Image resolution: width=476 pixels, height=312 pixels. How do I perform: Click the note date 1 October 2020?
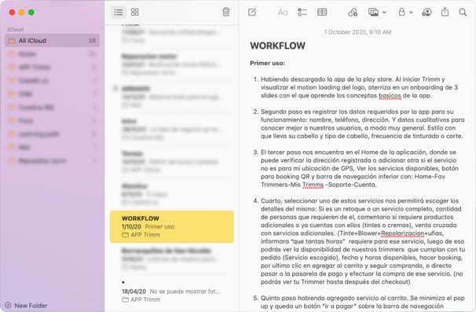(357, 32)
